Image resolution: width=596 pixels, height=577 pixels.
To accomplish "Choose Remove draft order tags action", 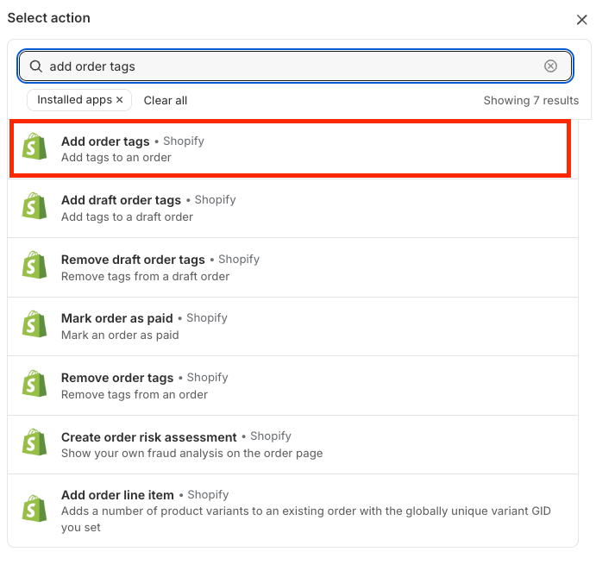I will [x=292, y=267].
